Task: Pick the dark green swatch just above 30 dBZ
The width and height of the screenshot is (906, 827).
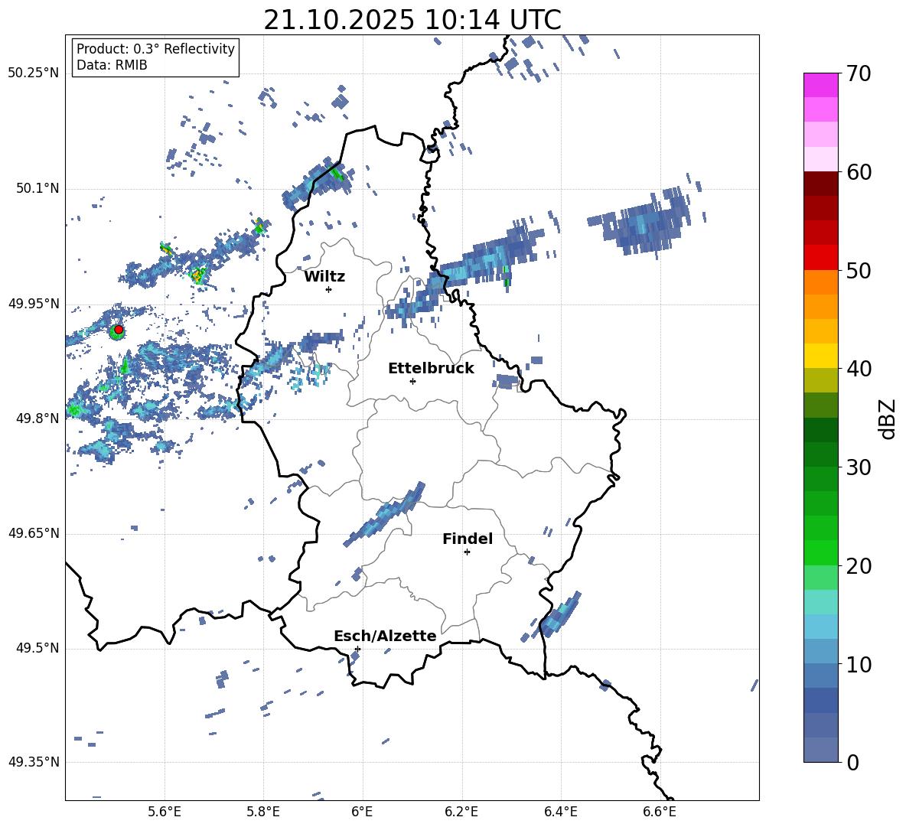Action: point(820,454)
